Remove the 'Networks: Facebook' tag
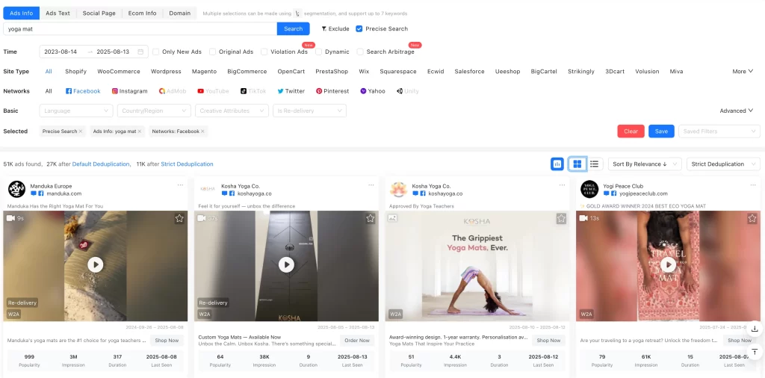This screenshot has height=378, width=765. coord(202,131)
